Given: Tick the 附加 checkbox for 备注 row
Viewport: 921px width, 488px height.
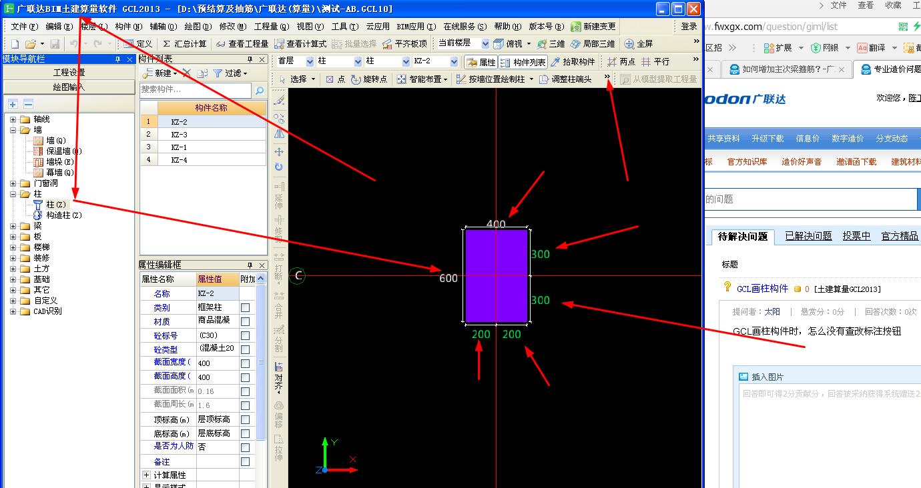Looking at the screenshot, I should (245, 461).
